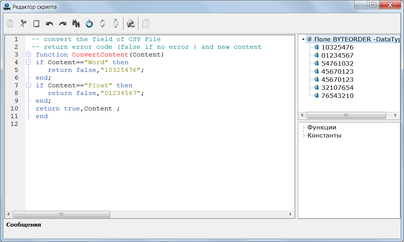The width and height of the screenshot is (404, 242).
Task: Expand the Константы tree node
Action: tap(304, 136)
